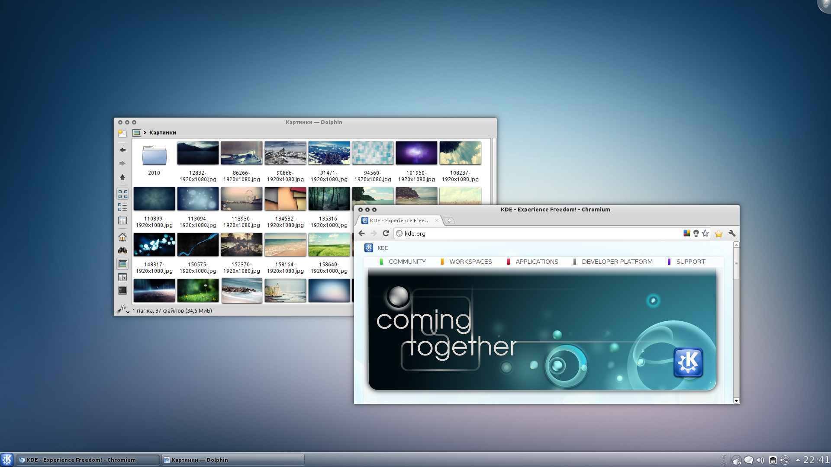831x467 pixels.
Task: Open the terminal panel in Dolphin
Action: (122, 291)
